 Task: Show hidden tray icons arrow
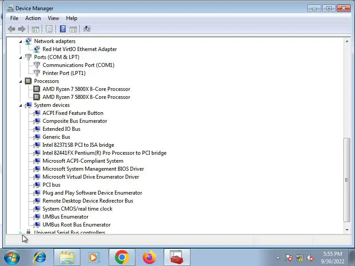278,258
